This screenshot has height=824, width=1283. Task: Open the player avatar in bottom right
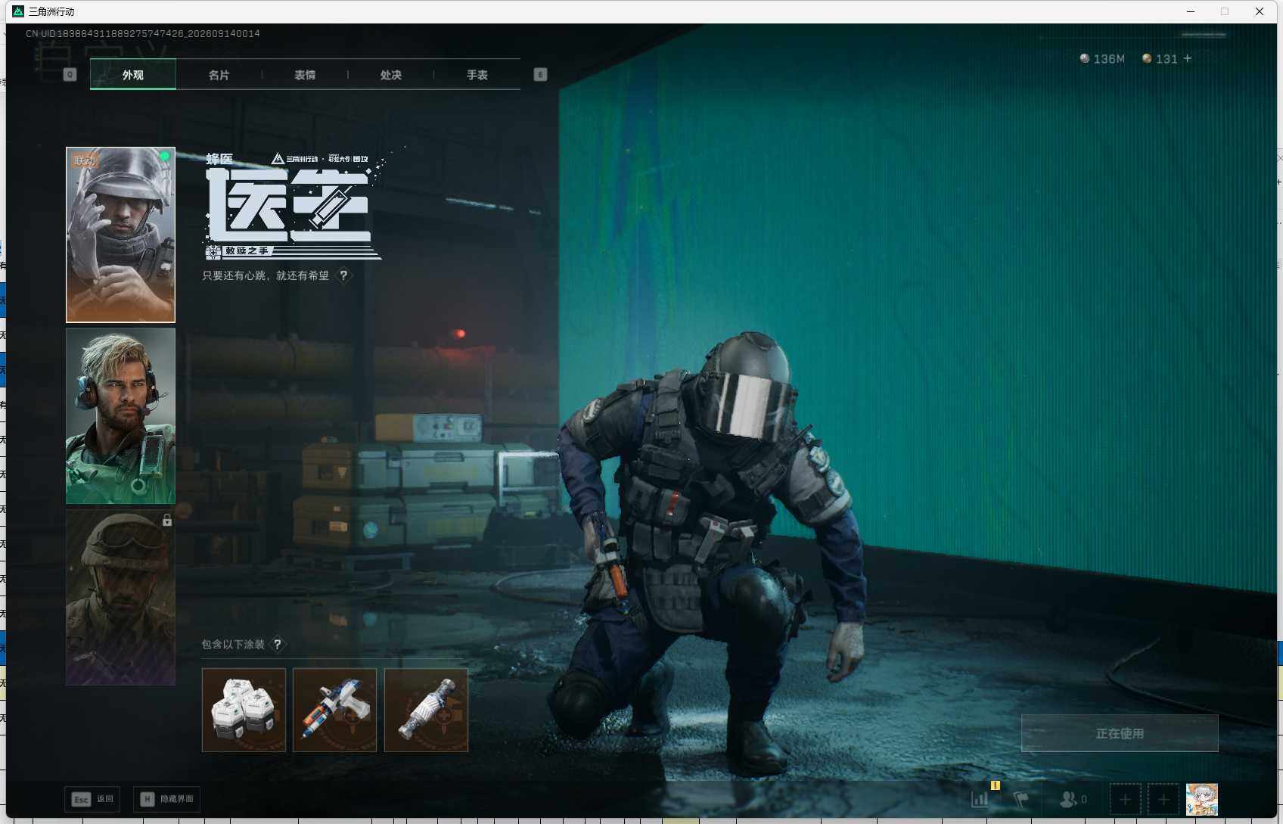coord(1202,799)
